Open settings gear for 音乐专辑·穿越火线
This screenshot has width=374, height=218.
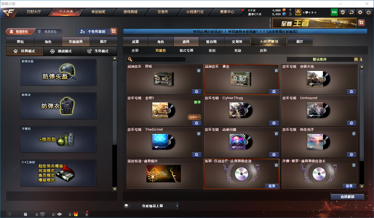pyautogui.click(x=352, y=91)
